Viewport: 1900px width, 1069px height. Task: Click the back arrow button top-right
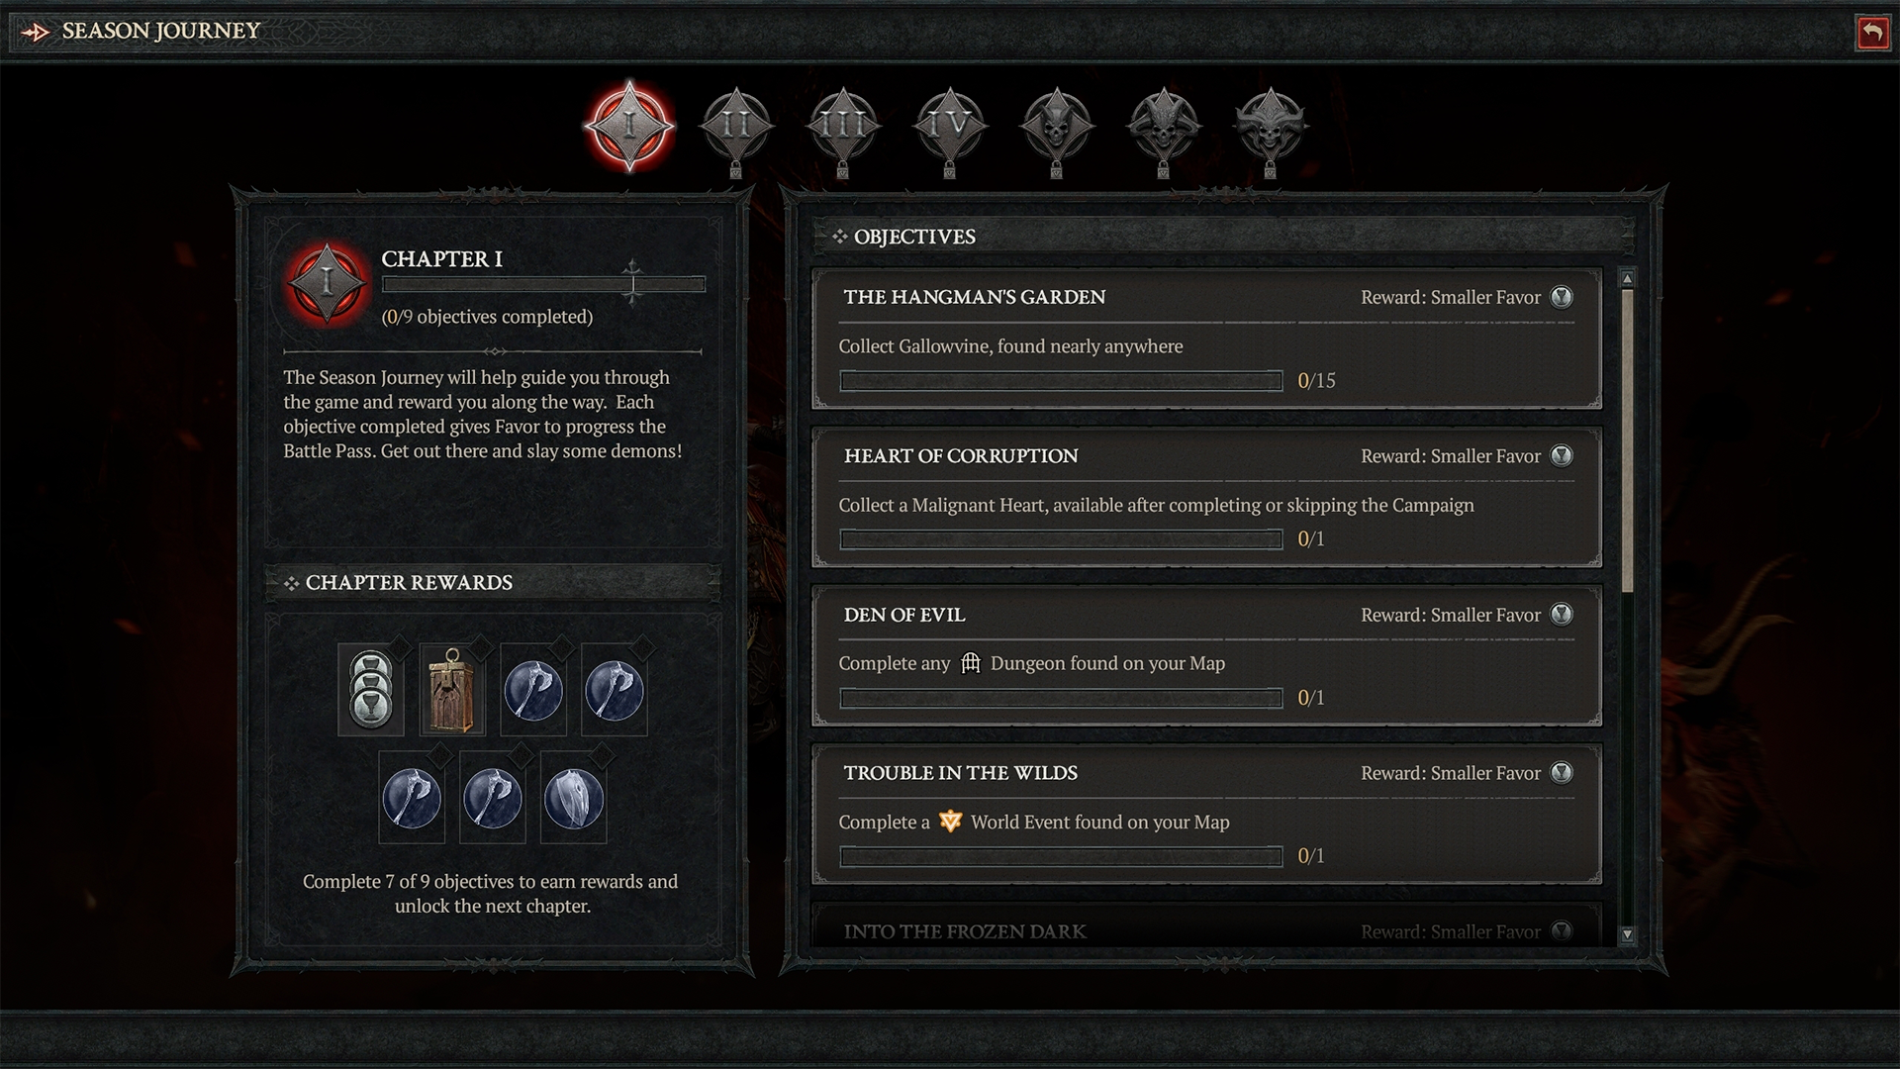pyautogui.click(x=1876, y=29)
